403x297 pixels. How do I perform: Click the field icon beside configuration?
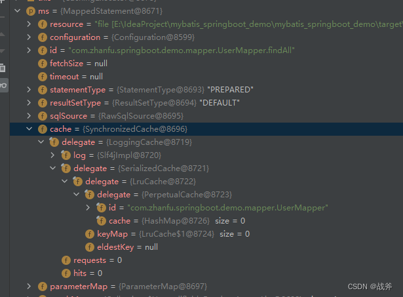(x=43, y=37)
